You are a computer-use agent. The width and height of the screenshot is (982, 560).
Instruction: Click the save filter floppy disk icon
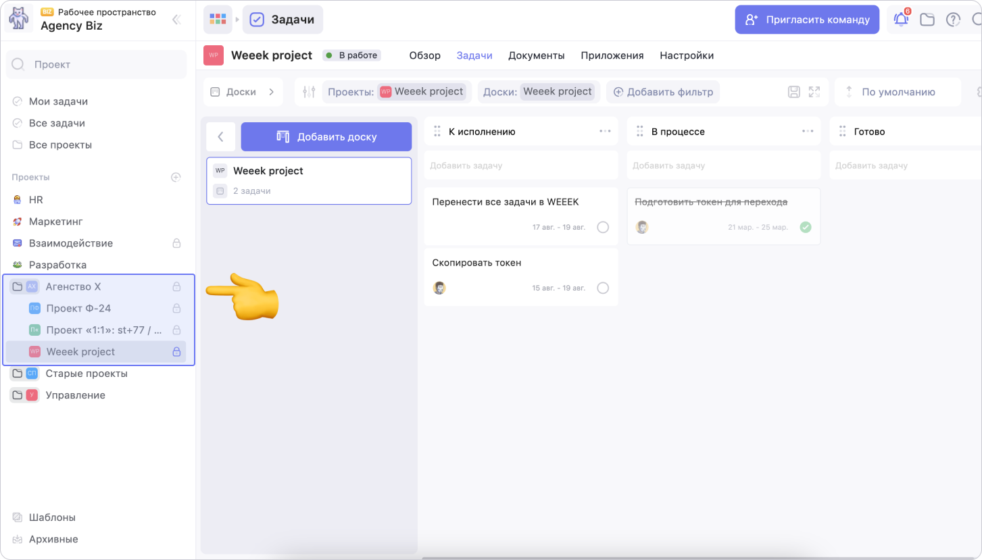(795, 92)
